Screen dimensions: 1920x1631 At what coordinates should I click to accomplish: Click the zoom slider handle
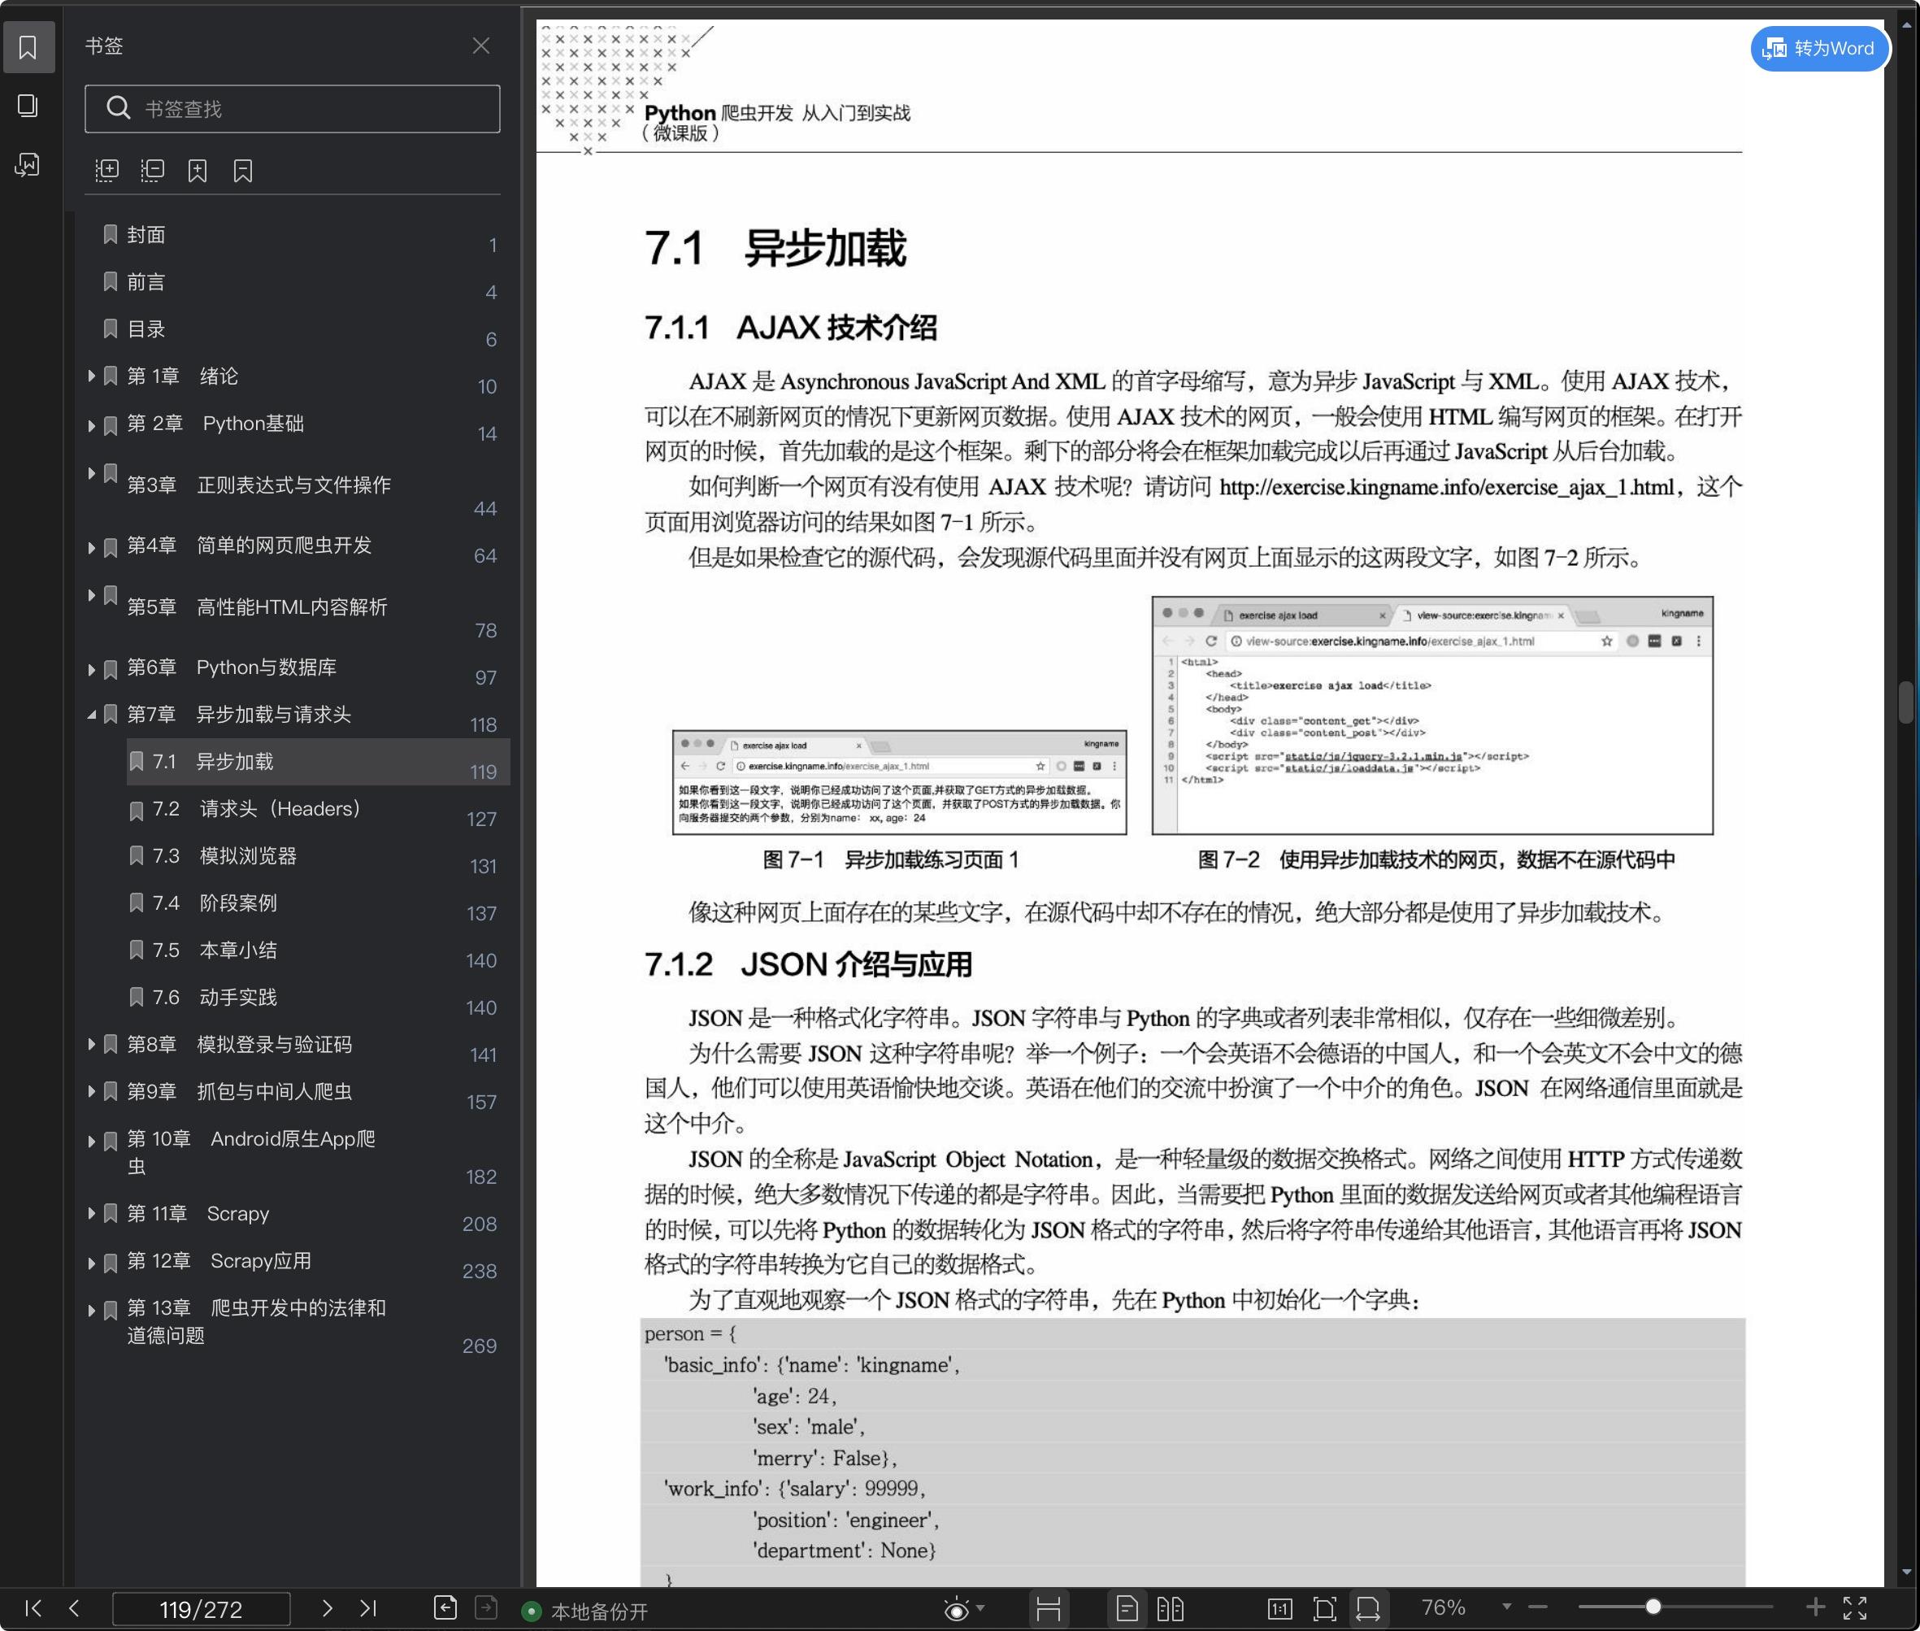(1653, 1607)
